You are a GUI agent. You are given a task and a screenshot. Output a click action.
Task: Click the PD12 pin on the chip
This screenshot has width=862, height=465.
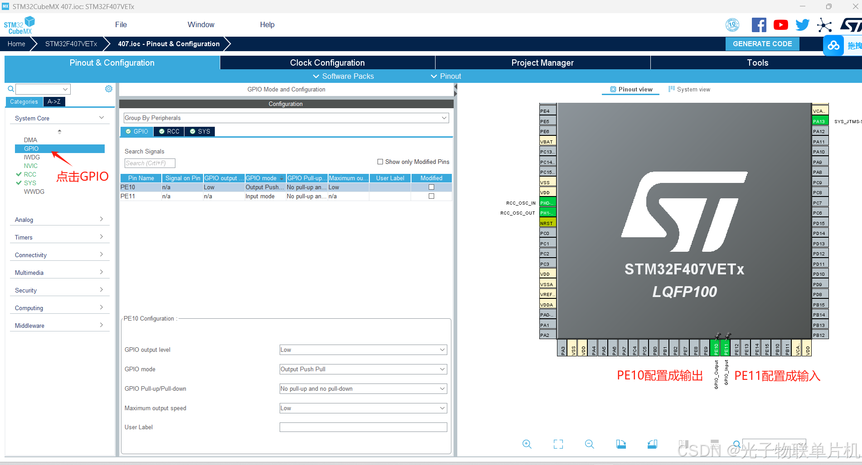point(820,254)
